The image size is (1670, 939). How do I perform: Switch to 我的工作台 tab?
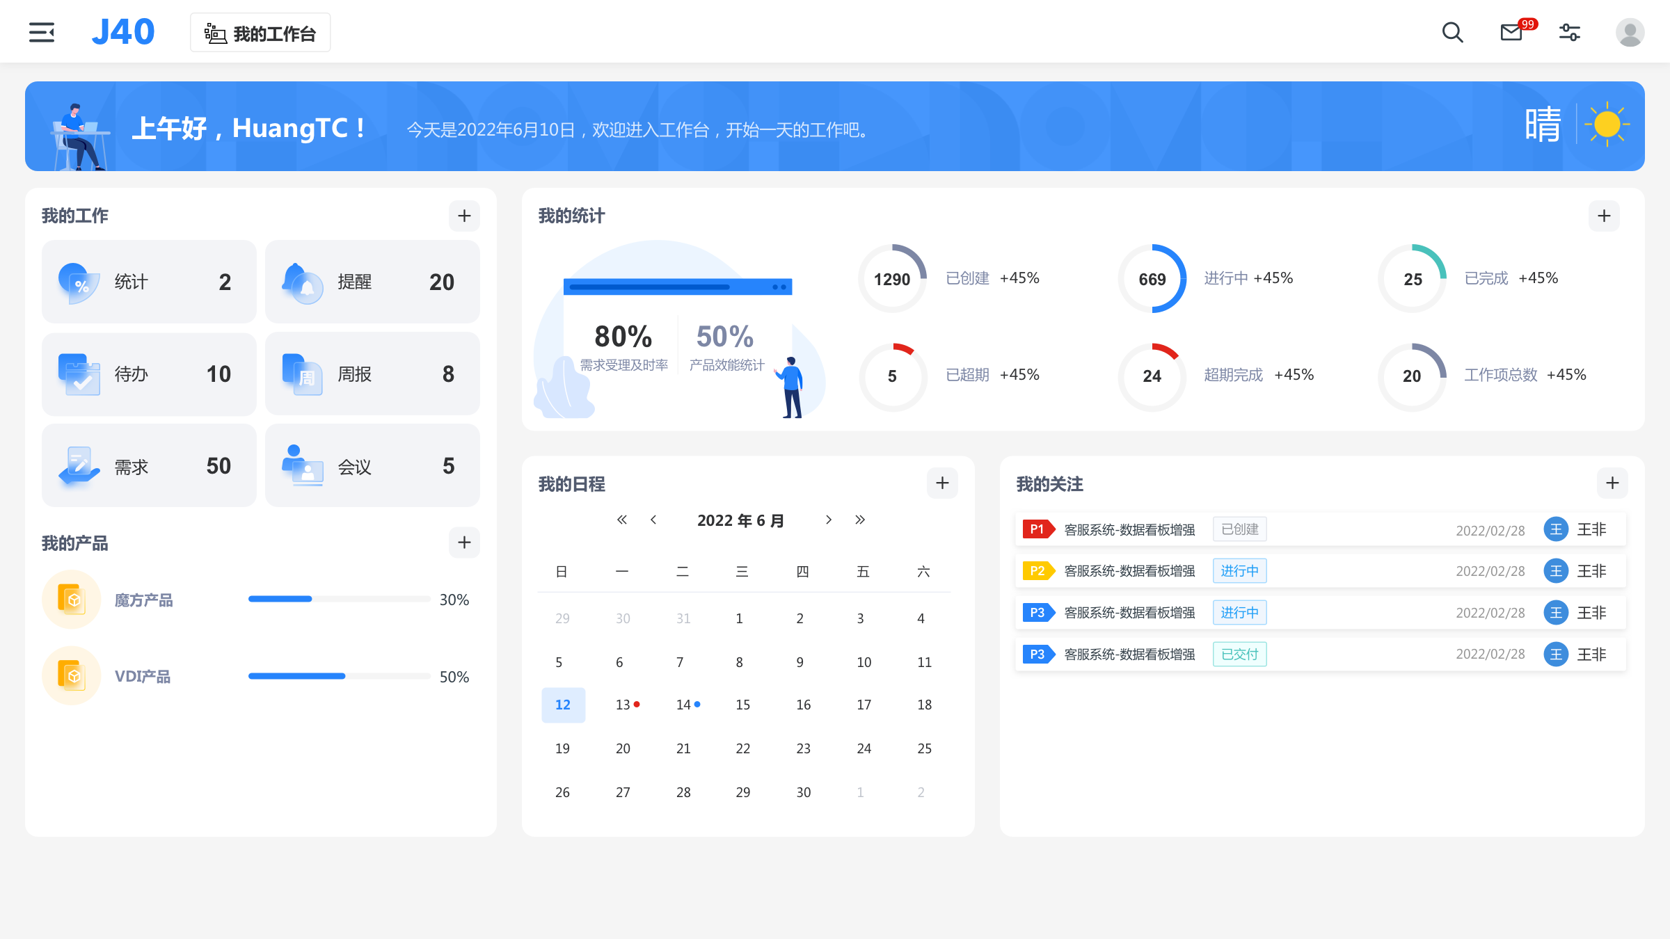260,33
